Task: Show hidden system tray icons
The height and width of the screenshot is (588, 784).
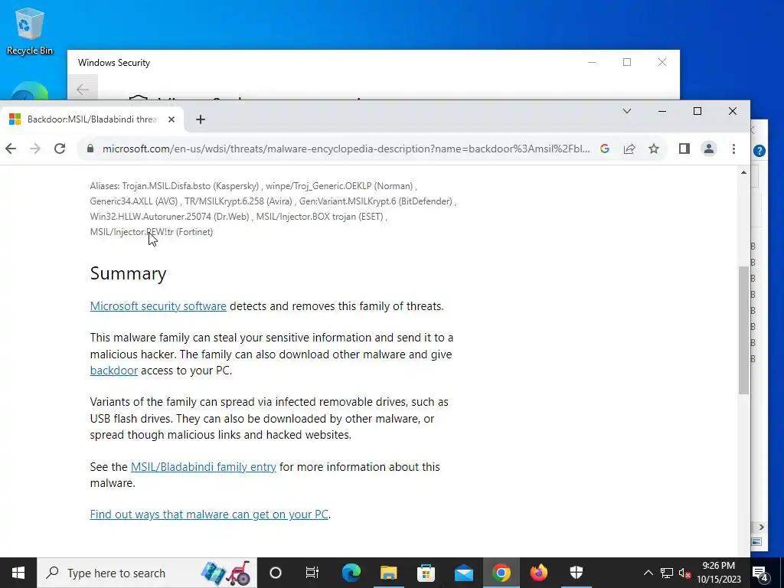Action: (648, 573)
